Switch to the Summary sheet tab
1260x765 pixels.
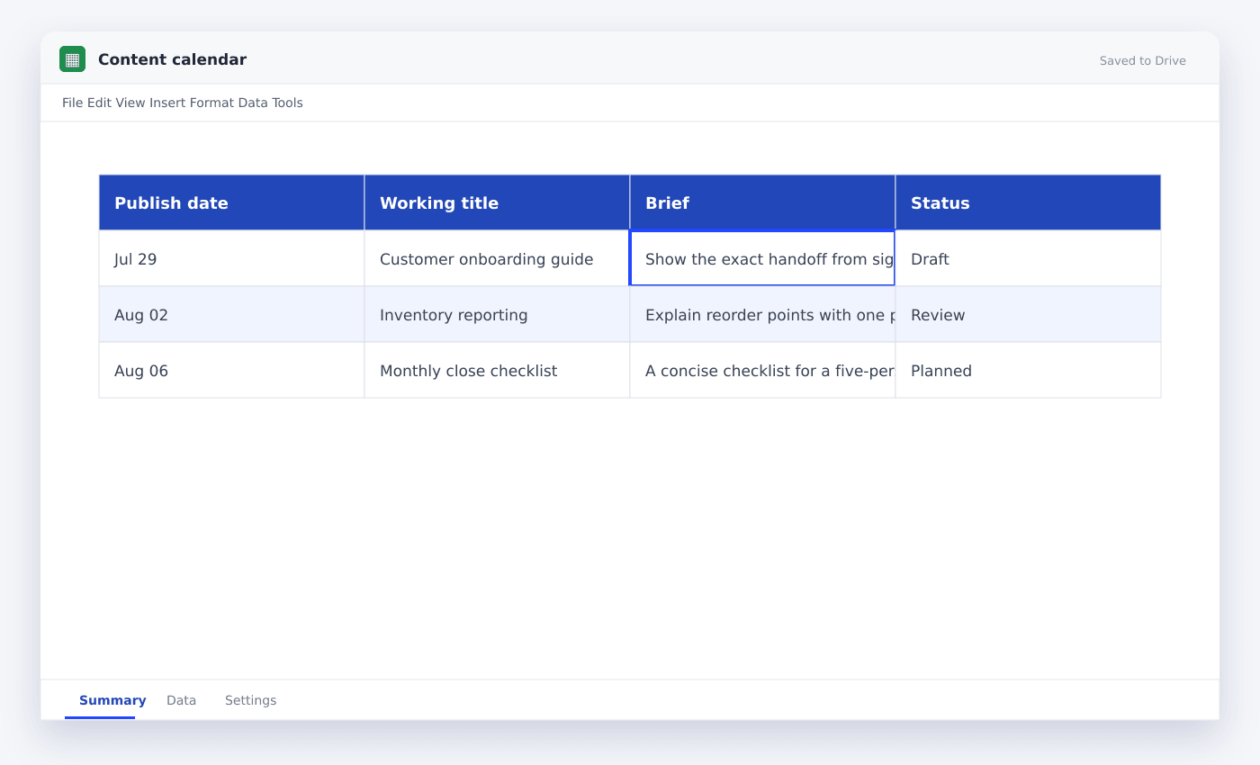coord(112,700)
